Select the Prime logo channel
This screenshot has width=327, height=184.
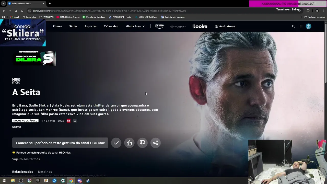tap(159, 26)
